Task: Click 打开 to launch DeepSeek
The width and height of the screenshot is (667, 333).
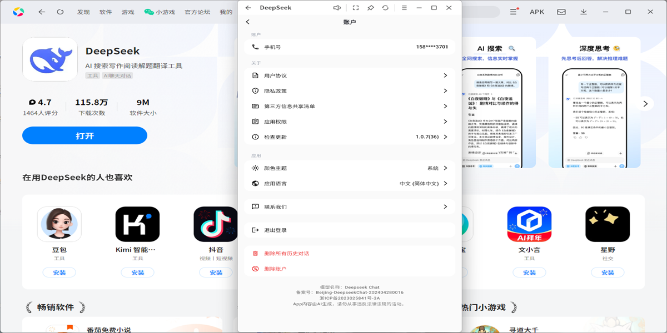Action: click(84, 135)
